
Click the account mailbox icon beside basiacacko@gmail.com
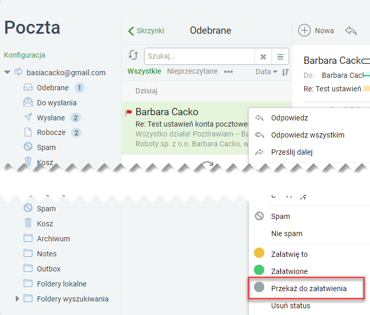point(19,72)
